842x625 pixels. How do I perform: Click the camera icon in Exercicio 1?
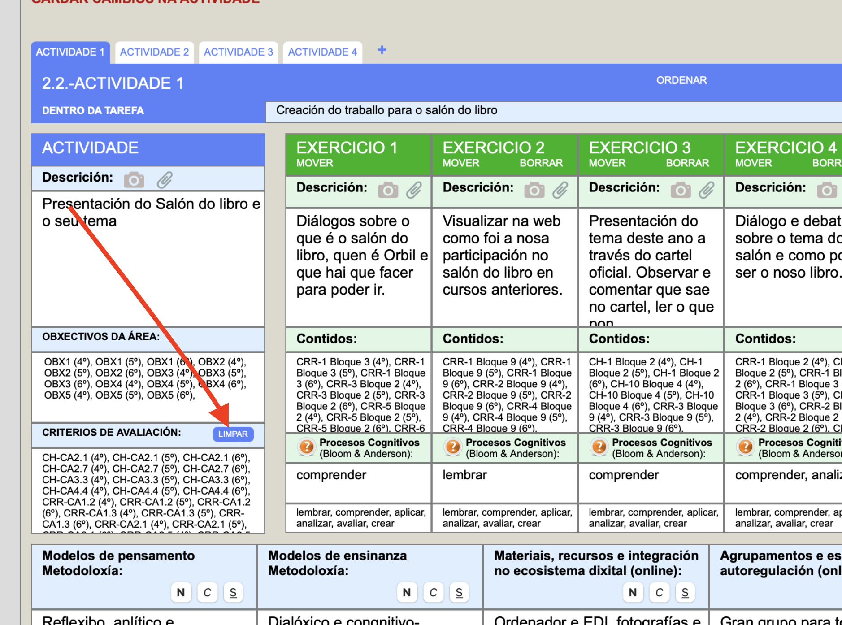point(388,190)
